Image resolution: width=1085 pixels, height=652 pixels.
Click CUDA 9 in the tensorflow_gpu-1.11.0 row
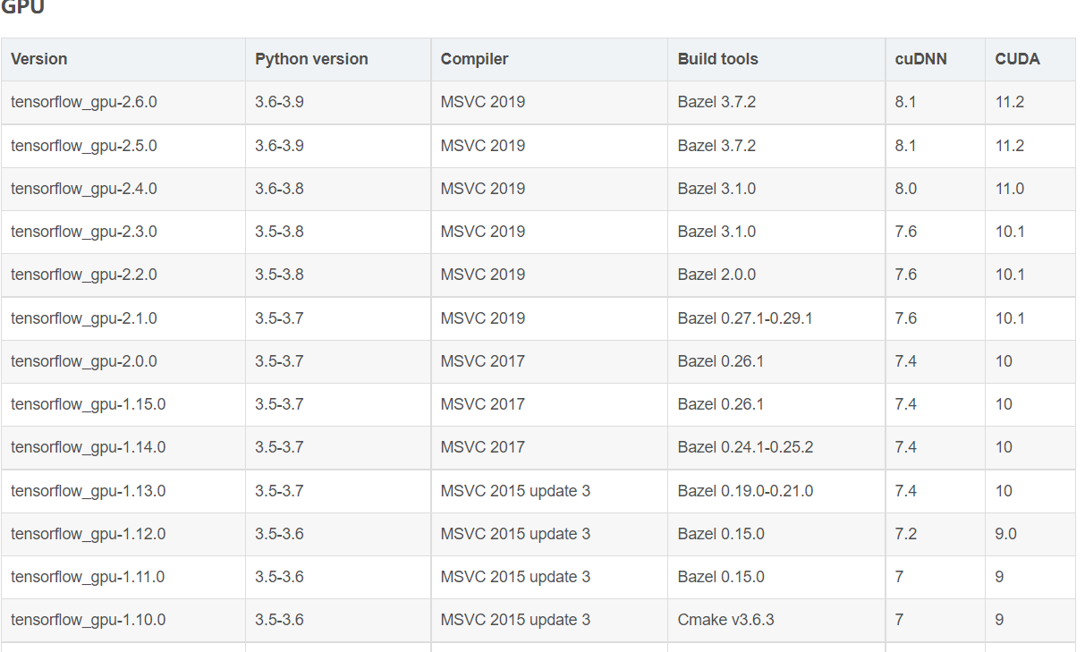[1030, 577]
